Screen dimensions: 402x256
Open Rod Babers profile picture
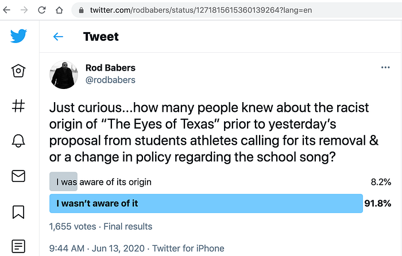(x=64, y=75)
